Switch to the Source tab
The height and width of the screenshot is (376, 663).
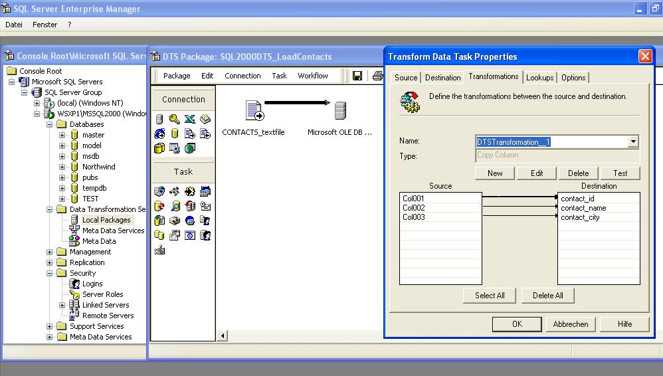click(406, 78)
